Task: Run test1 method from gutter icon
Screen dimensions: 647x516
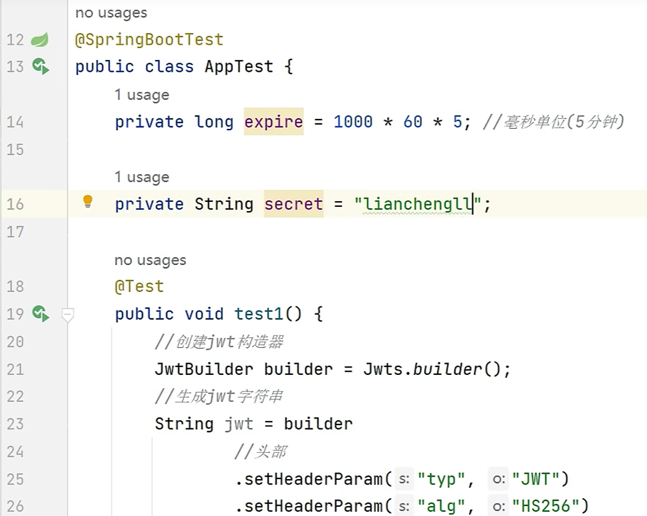Action: (x=41, y=314)
